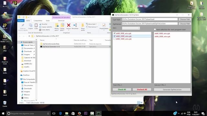The image size is (207, 116).
Task: Click Colar atalho in the ribbon
Action: coord(45,30)
